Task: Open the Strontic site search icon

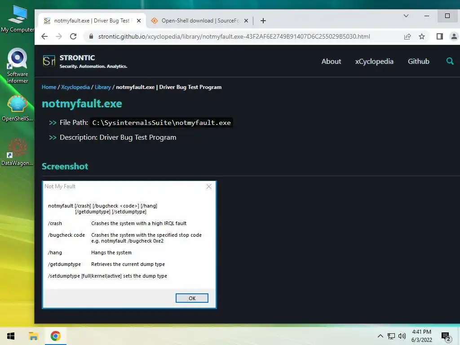Action: point(450,61)
